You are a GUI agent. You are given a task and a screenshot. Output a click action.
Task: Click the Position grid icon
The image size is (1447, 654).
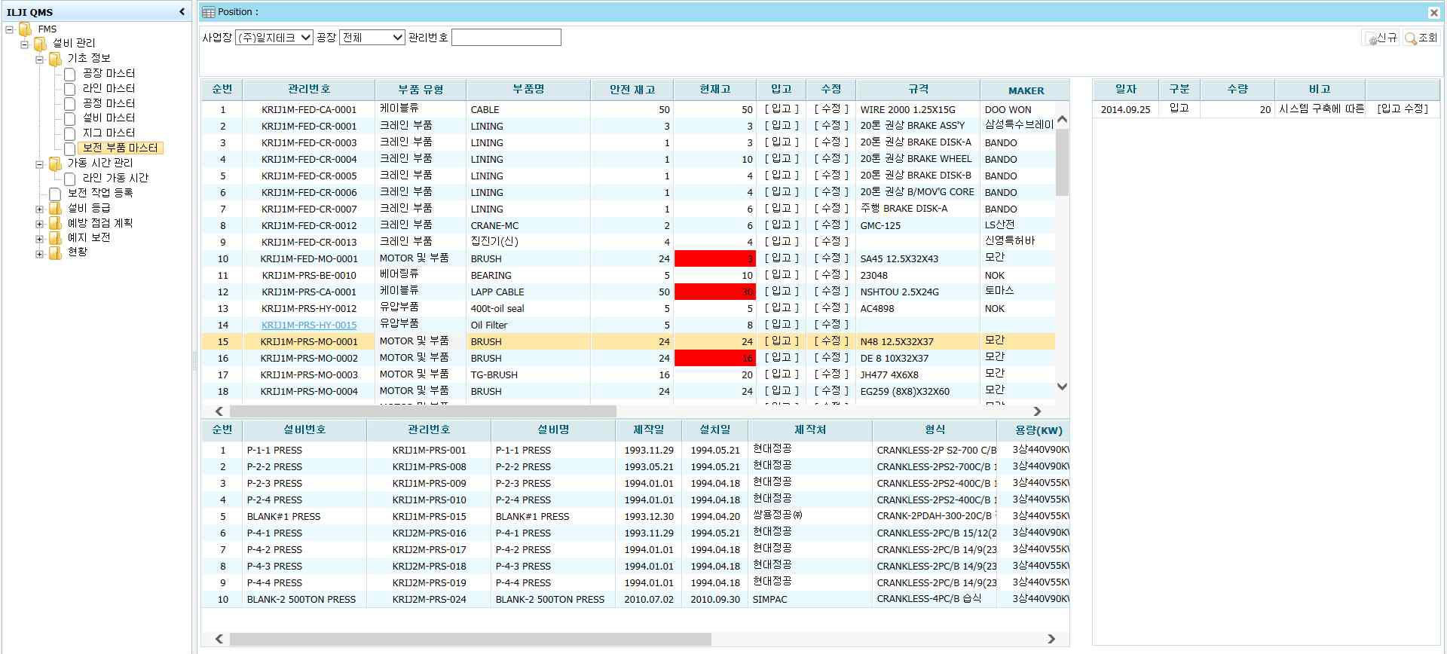click(209, 12)
